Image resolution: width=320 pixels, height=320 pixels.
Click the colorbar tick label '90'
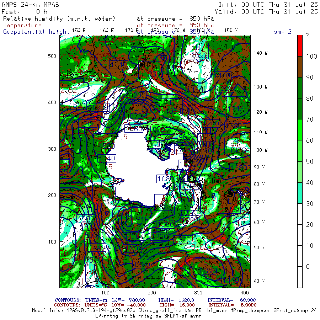click(x=310, y=78)
